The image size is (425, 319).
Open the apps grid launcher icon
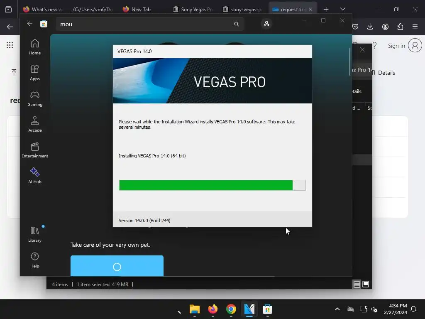pos(10,45)
